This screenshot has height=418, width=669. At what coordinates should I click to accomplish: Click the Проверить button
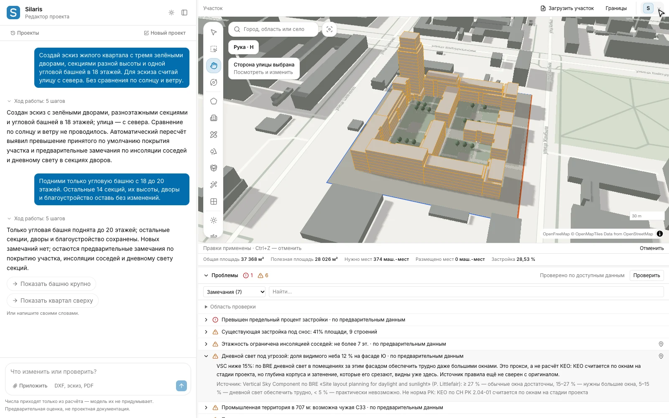(646, 275)
